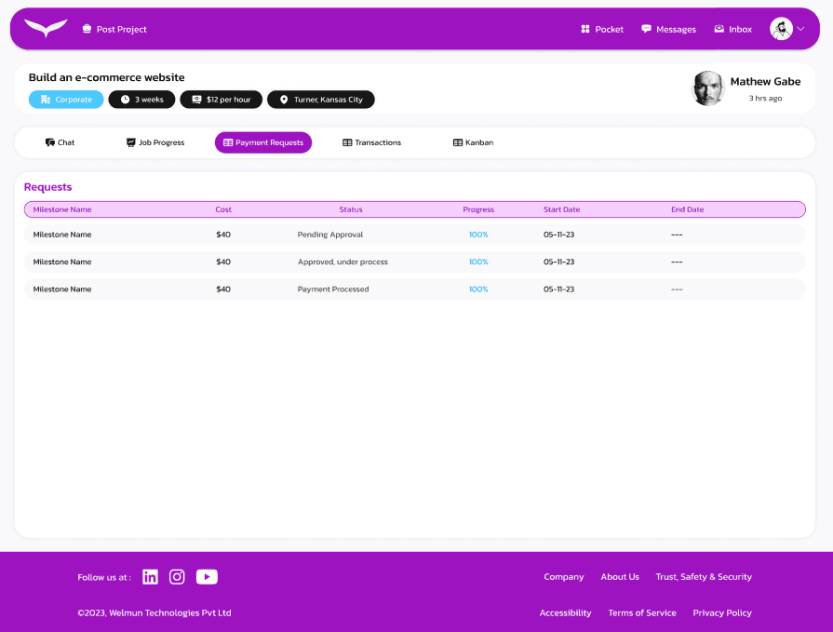Image resolution: width=833 pixels, height=632 pixels.
Task: Click the money icon on $12 per hour tag
Action: tap(196, 100)
